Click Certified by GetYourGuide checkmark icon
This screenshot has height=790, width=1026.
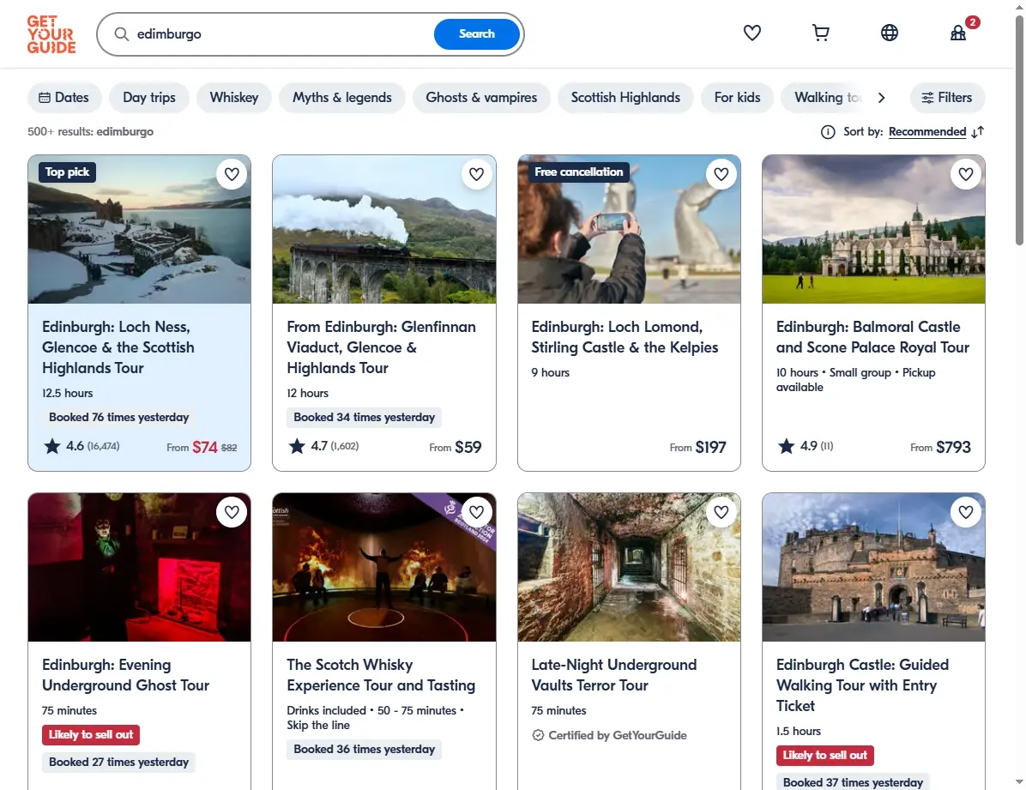pos(538,736)
